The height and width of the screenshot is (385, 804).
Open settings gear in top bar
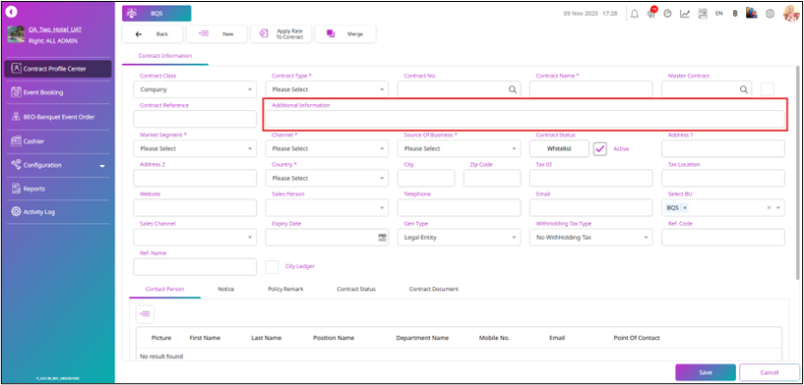(x=770, y=14)
